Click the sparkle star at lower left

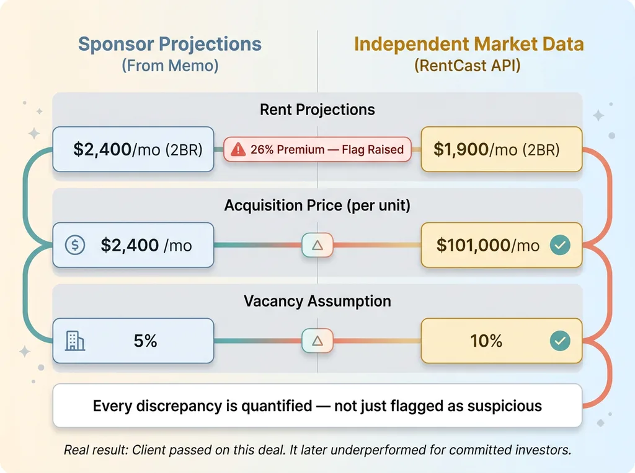point(25,351)
